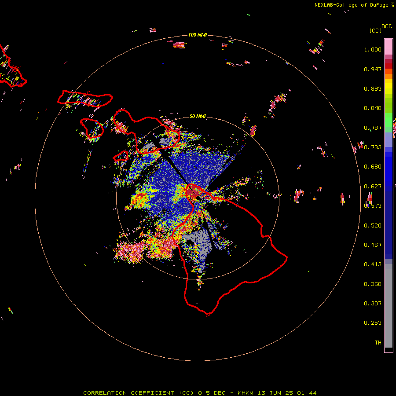Click the 0.627 scale value
Image resolution: width=396 pixels, height=396 pixels.
[x=373, y=187]
